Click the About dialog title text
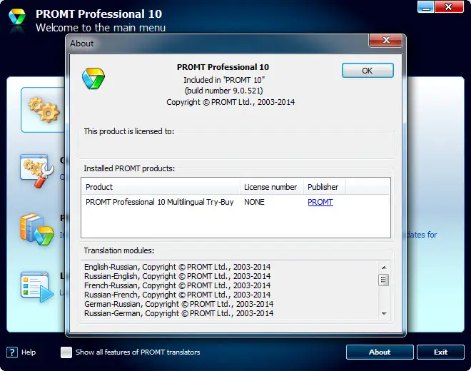471x371 pixels. tap(81, 44)
